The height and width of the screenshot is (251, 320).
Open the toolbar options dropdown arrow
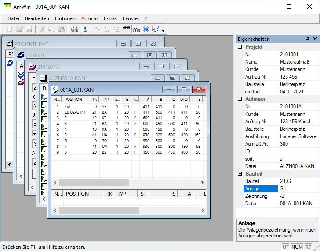point(163,31)
